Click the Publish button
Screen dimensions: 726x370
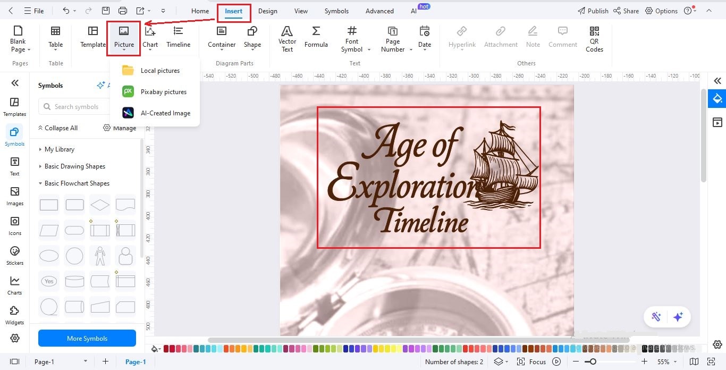[593, 11]
